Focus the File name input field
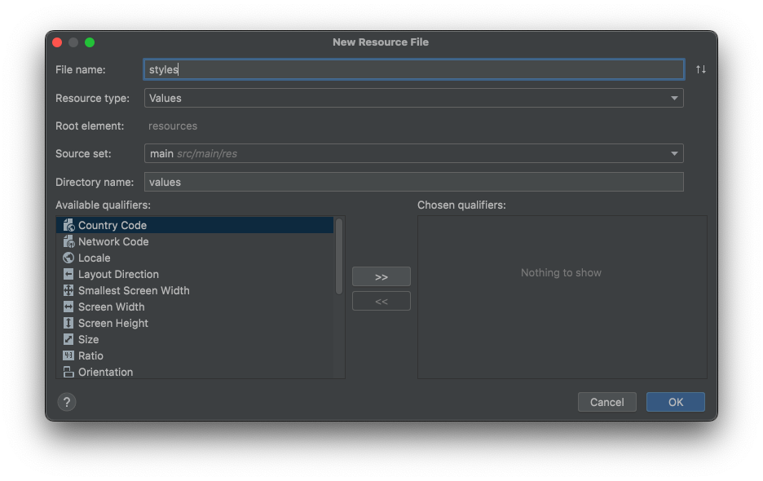763x481 pixels. point(414,69)
